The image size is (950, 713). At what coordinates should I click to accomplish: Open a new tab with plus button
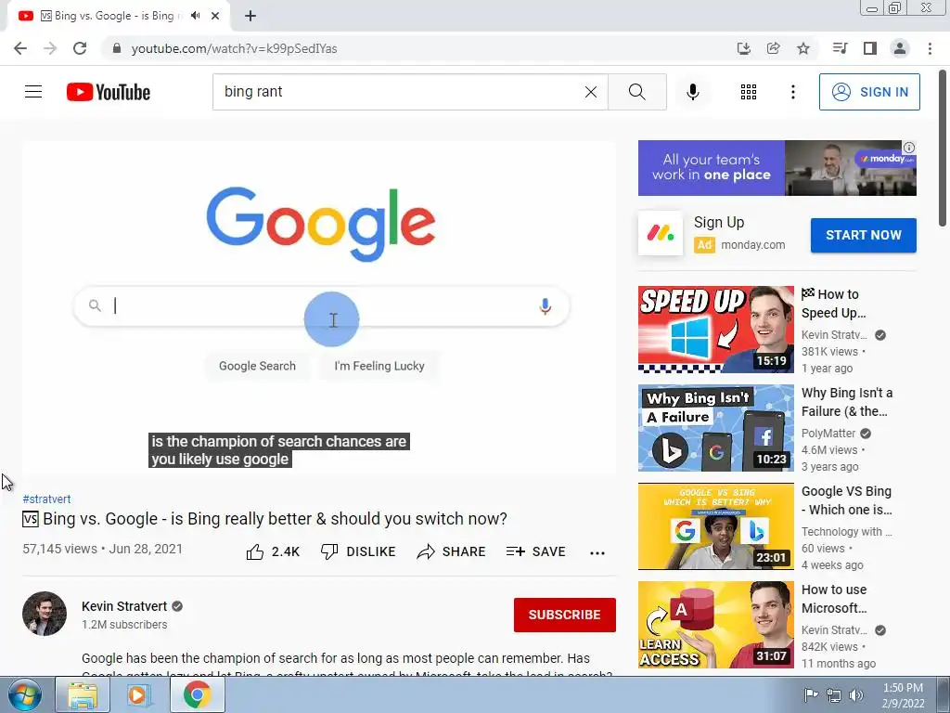(x=250, y=16)
